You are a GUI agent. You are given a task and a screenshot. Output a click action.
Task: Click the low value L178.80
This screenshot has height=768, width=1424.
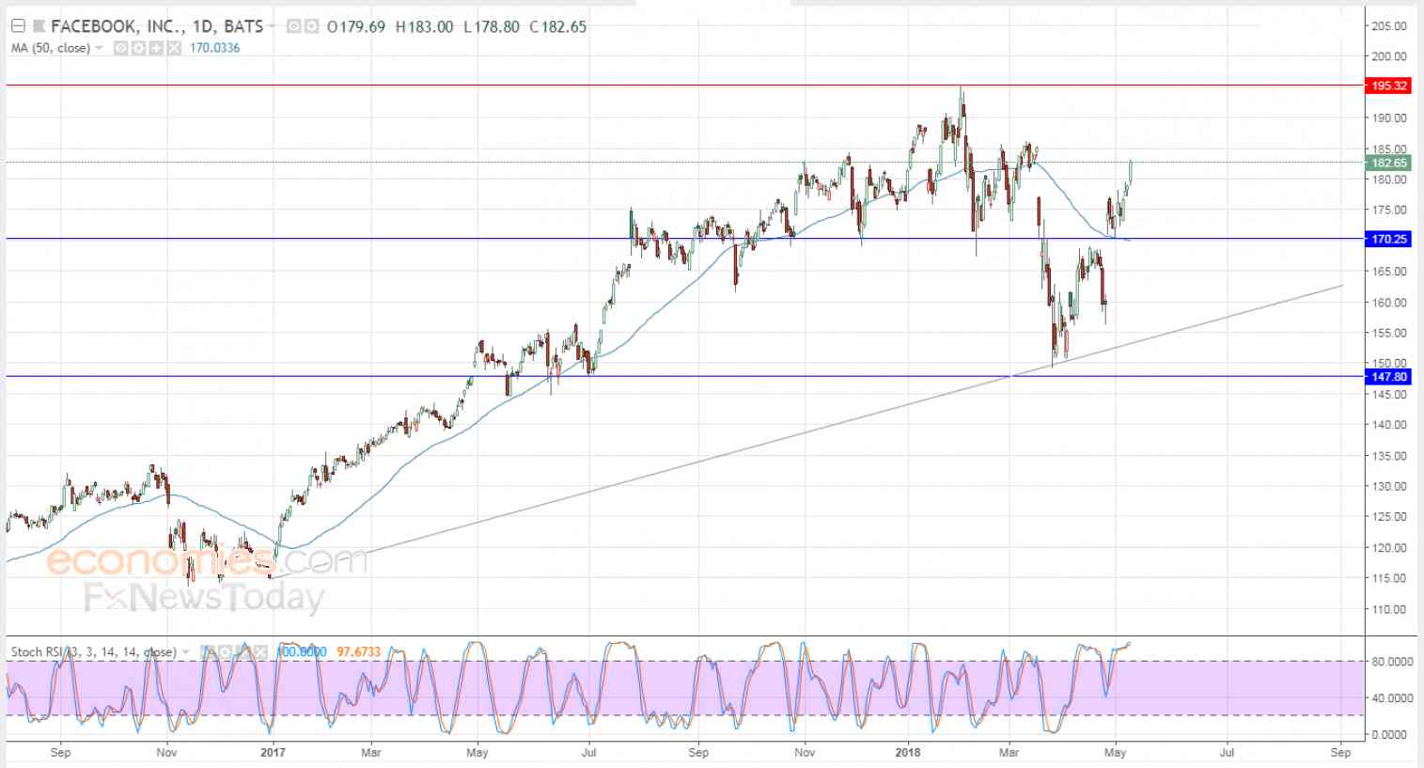tap(492, 26)
